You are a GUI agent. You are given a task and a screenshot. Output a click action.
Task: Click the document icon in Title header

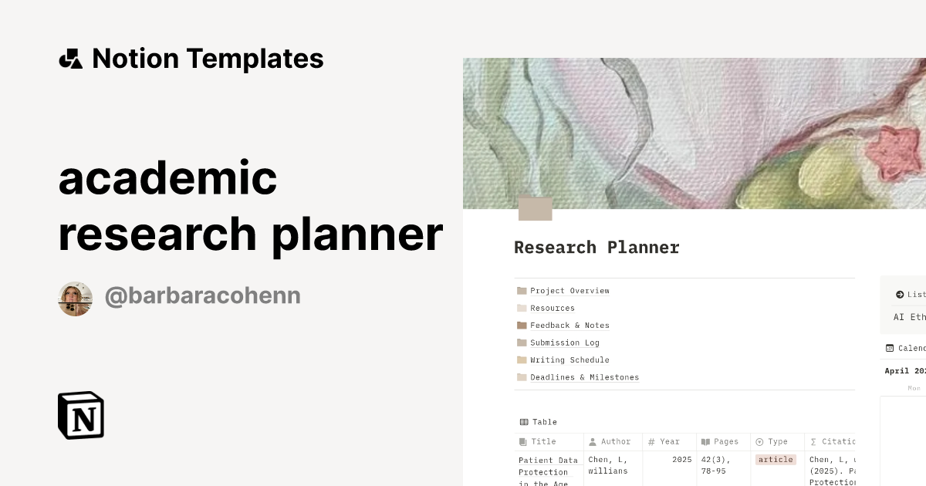pyautogui.click(x=522, y=441)
